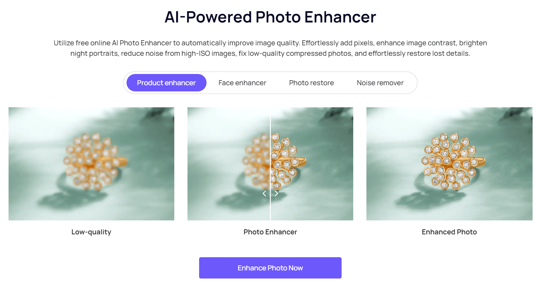Viewport: 545px width, 282px height.
Task: Click the white vertical comparison divider line
Action: pyautogui.click(x=270, y=164)
